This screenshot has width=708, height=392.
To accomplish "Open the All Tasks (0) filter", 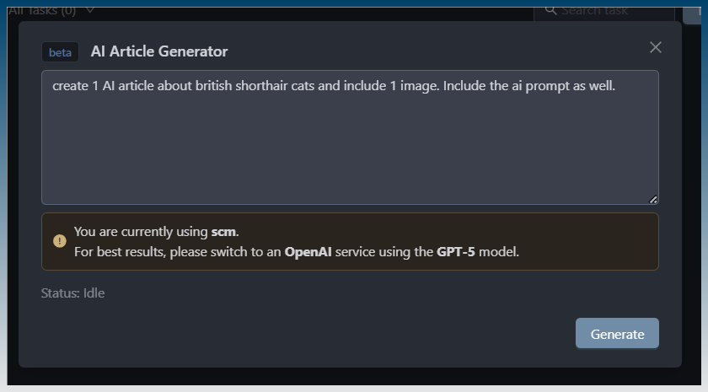I will pos(42,11).
